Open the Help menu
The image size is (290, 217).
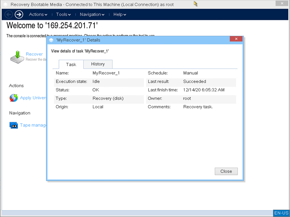[x=120, y=14]
